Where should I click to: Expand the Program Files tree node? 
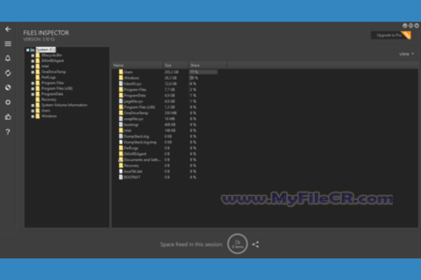[x=33, y=83]
